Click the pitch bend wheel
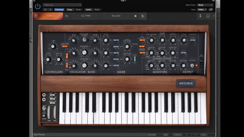 49,112
